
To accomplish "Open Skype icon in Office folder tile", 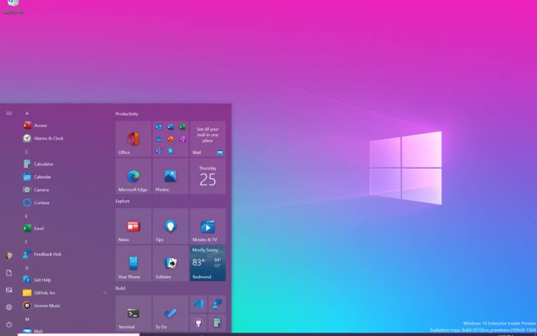I will pyautogui.click(x=170, y=151).
